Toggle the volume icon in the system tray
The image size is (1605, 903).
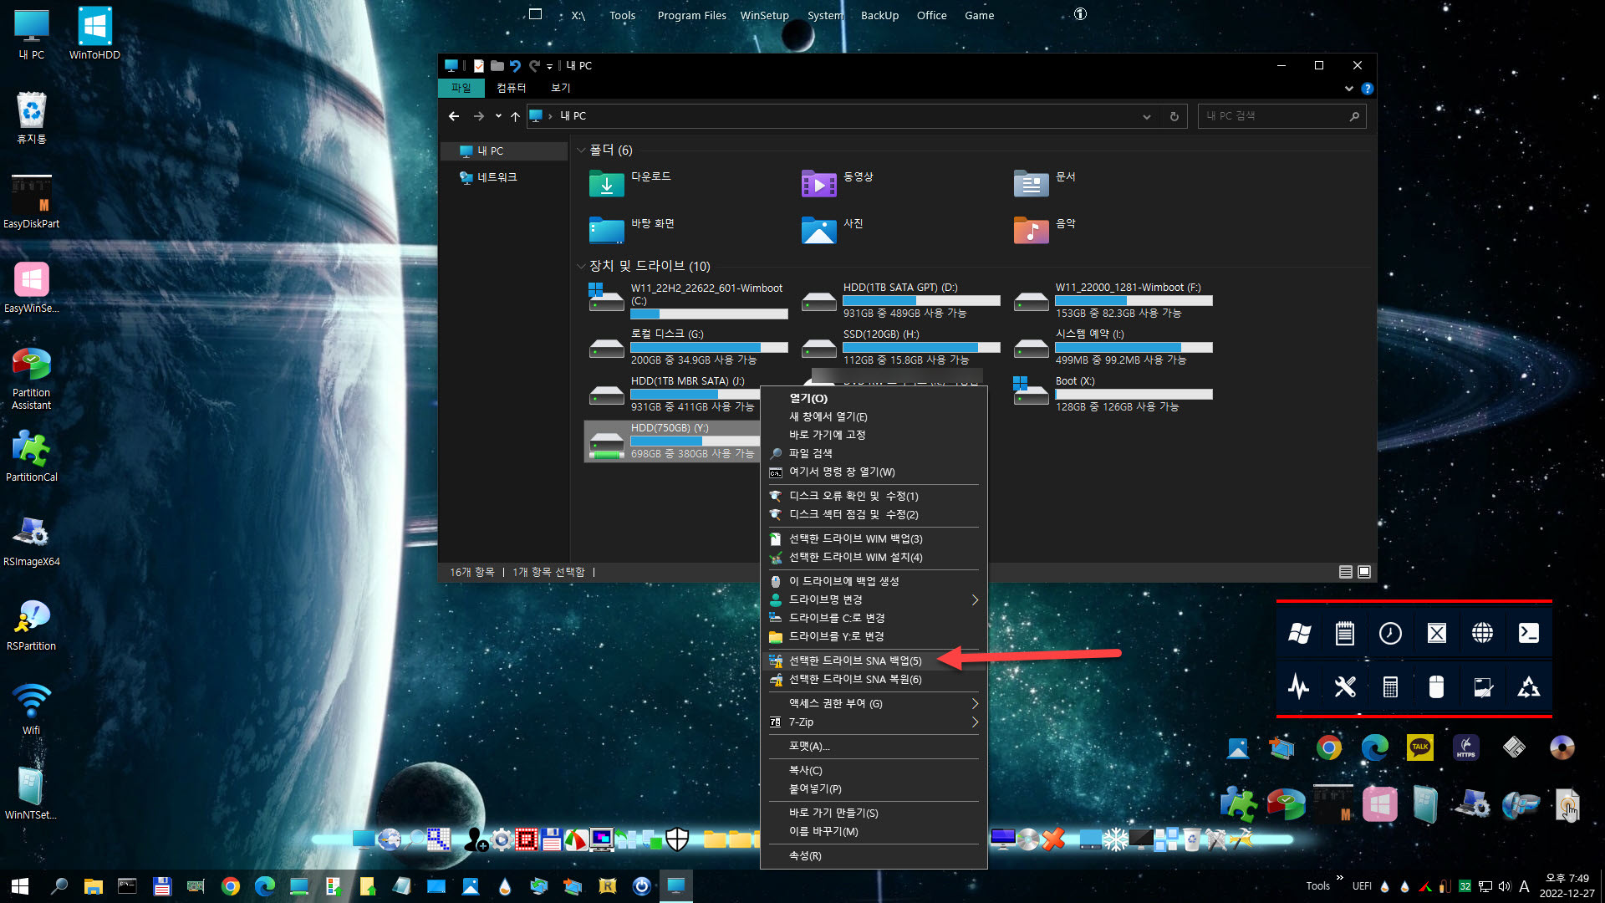click(x=1505, y=886)
